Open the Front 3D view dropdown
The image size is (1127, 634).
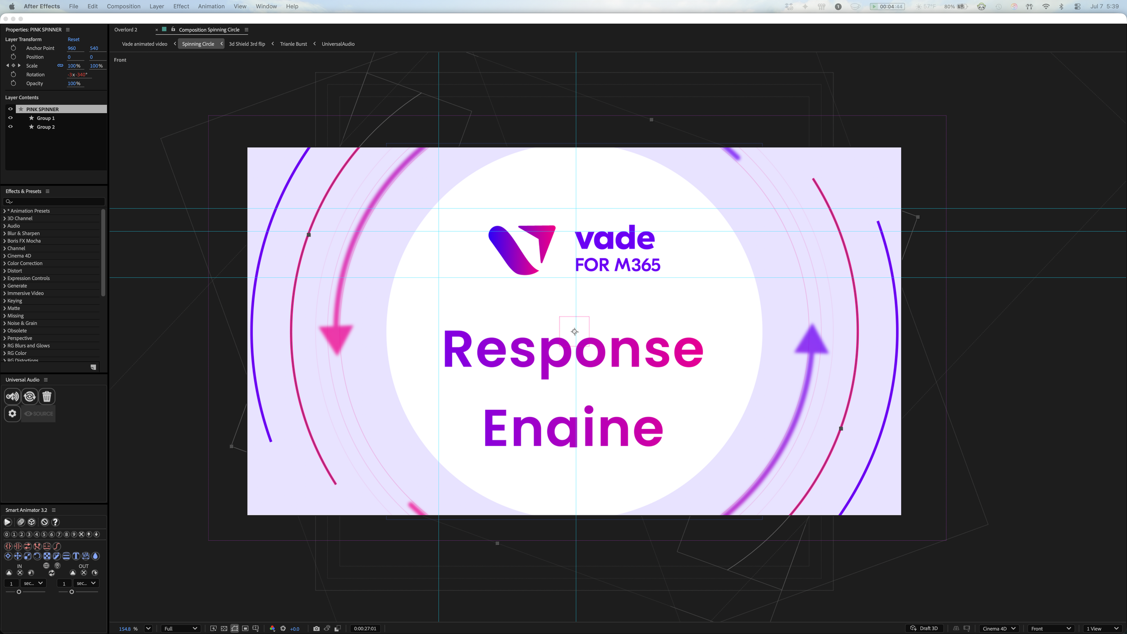(x=1051, y=629)
